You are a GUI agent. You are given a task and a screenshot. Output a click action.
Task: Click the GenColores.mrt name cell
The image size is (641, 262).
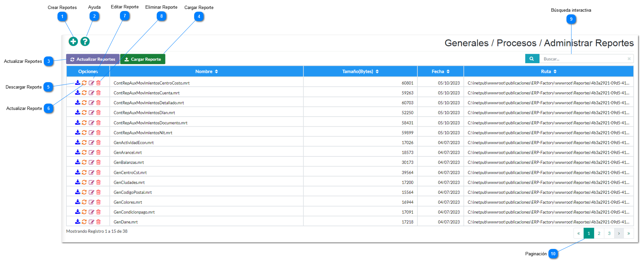pyautogui.click(x=207, y=202)
